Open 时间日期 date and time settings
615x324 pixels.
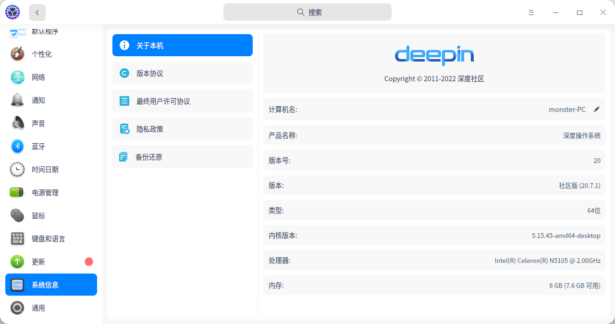(17, 169)
